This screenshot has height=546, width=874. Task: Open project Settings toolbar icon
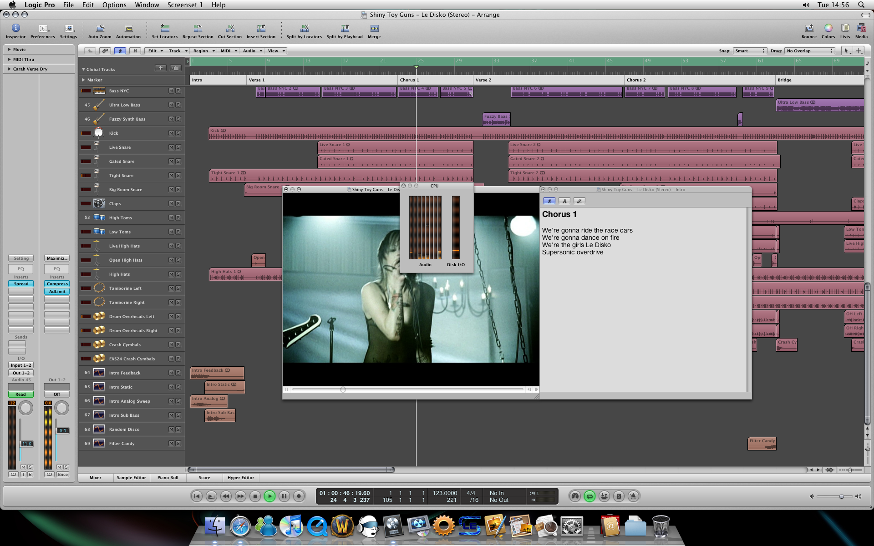pos(68,31)
